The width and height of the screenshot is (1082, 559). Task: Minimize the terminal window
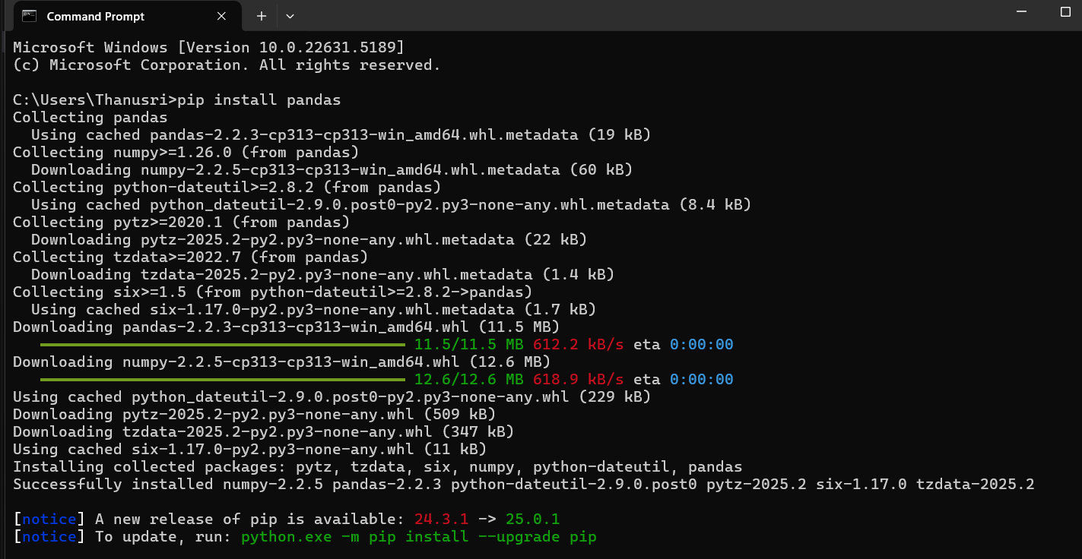[x=1023, y=12]
